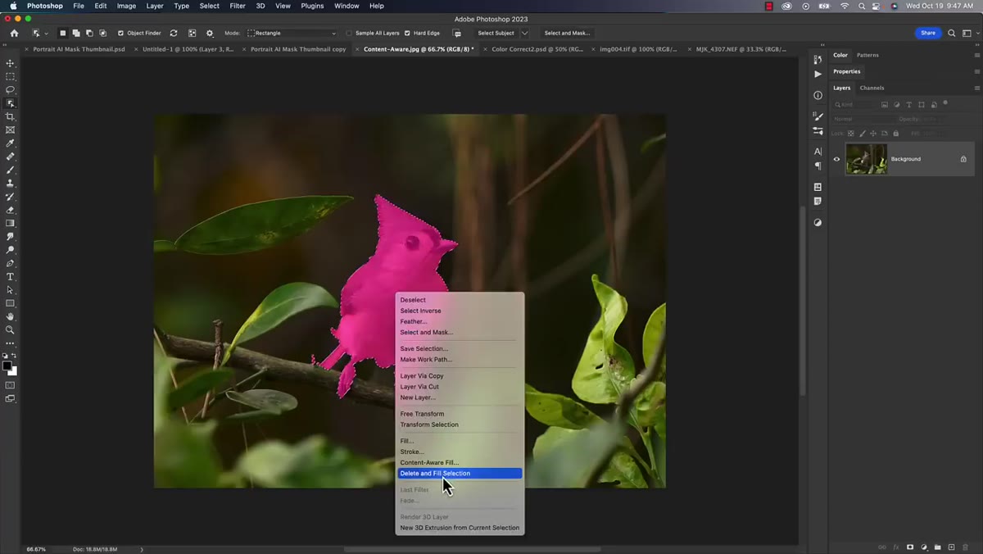983x554 pixels.
Task: Select the Eyedropper tool
Action: (10, 143)
